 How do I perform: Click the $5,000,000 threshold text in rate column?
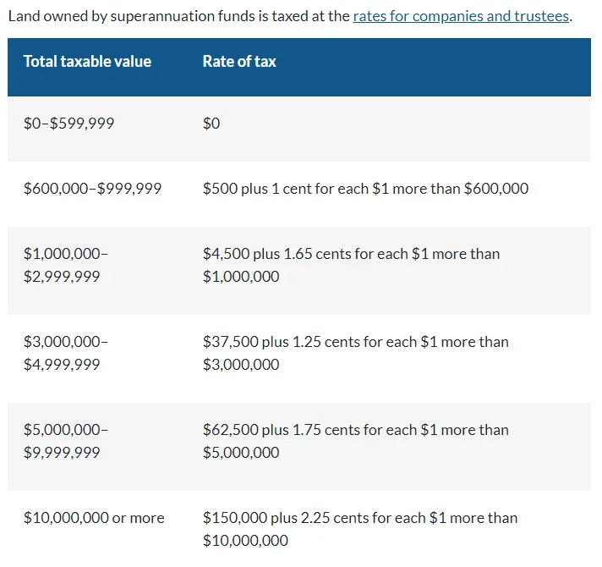(x=241, y=453)
